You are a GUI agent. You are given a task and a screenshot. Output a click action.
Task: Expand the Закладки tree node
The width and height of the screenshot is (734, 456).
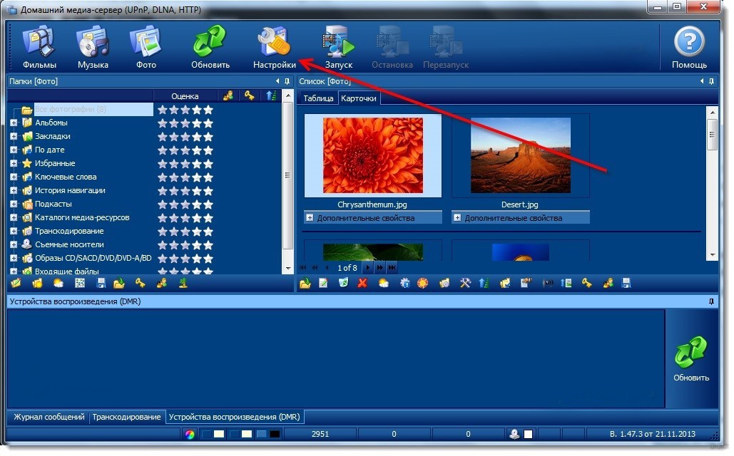click(14, 136)
